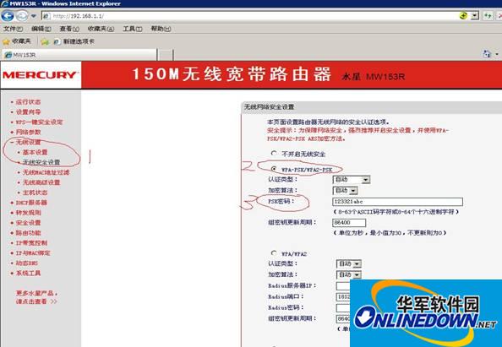The width and height of the screenshot is (502, 347).
Task: Click the refresh icon beside address bar
Action: click(488, 16)
